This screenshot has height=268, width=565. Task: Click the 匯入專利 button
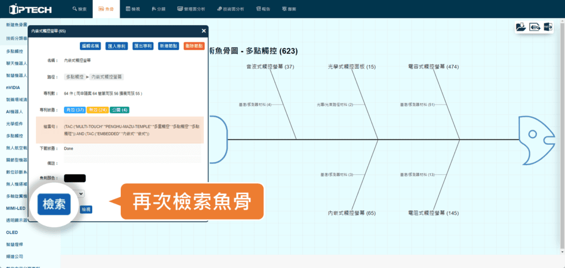[117, 47]
